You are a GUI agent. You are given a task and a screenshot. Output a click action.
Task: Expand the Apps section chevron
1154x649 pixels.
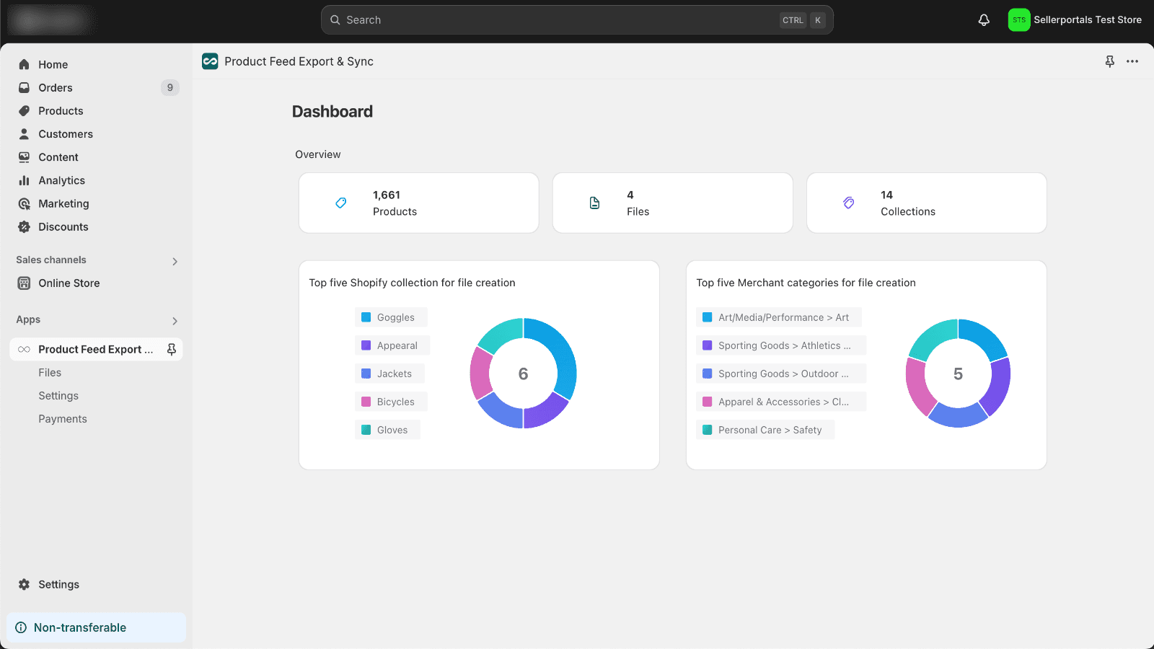175,321
